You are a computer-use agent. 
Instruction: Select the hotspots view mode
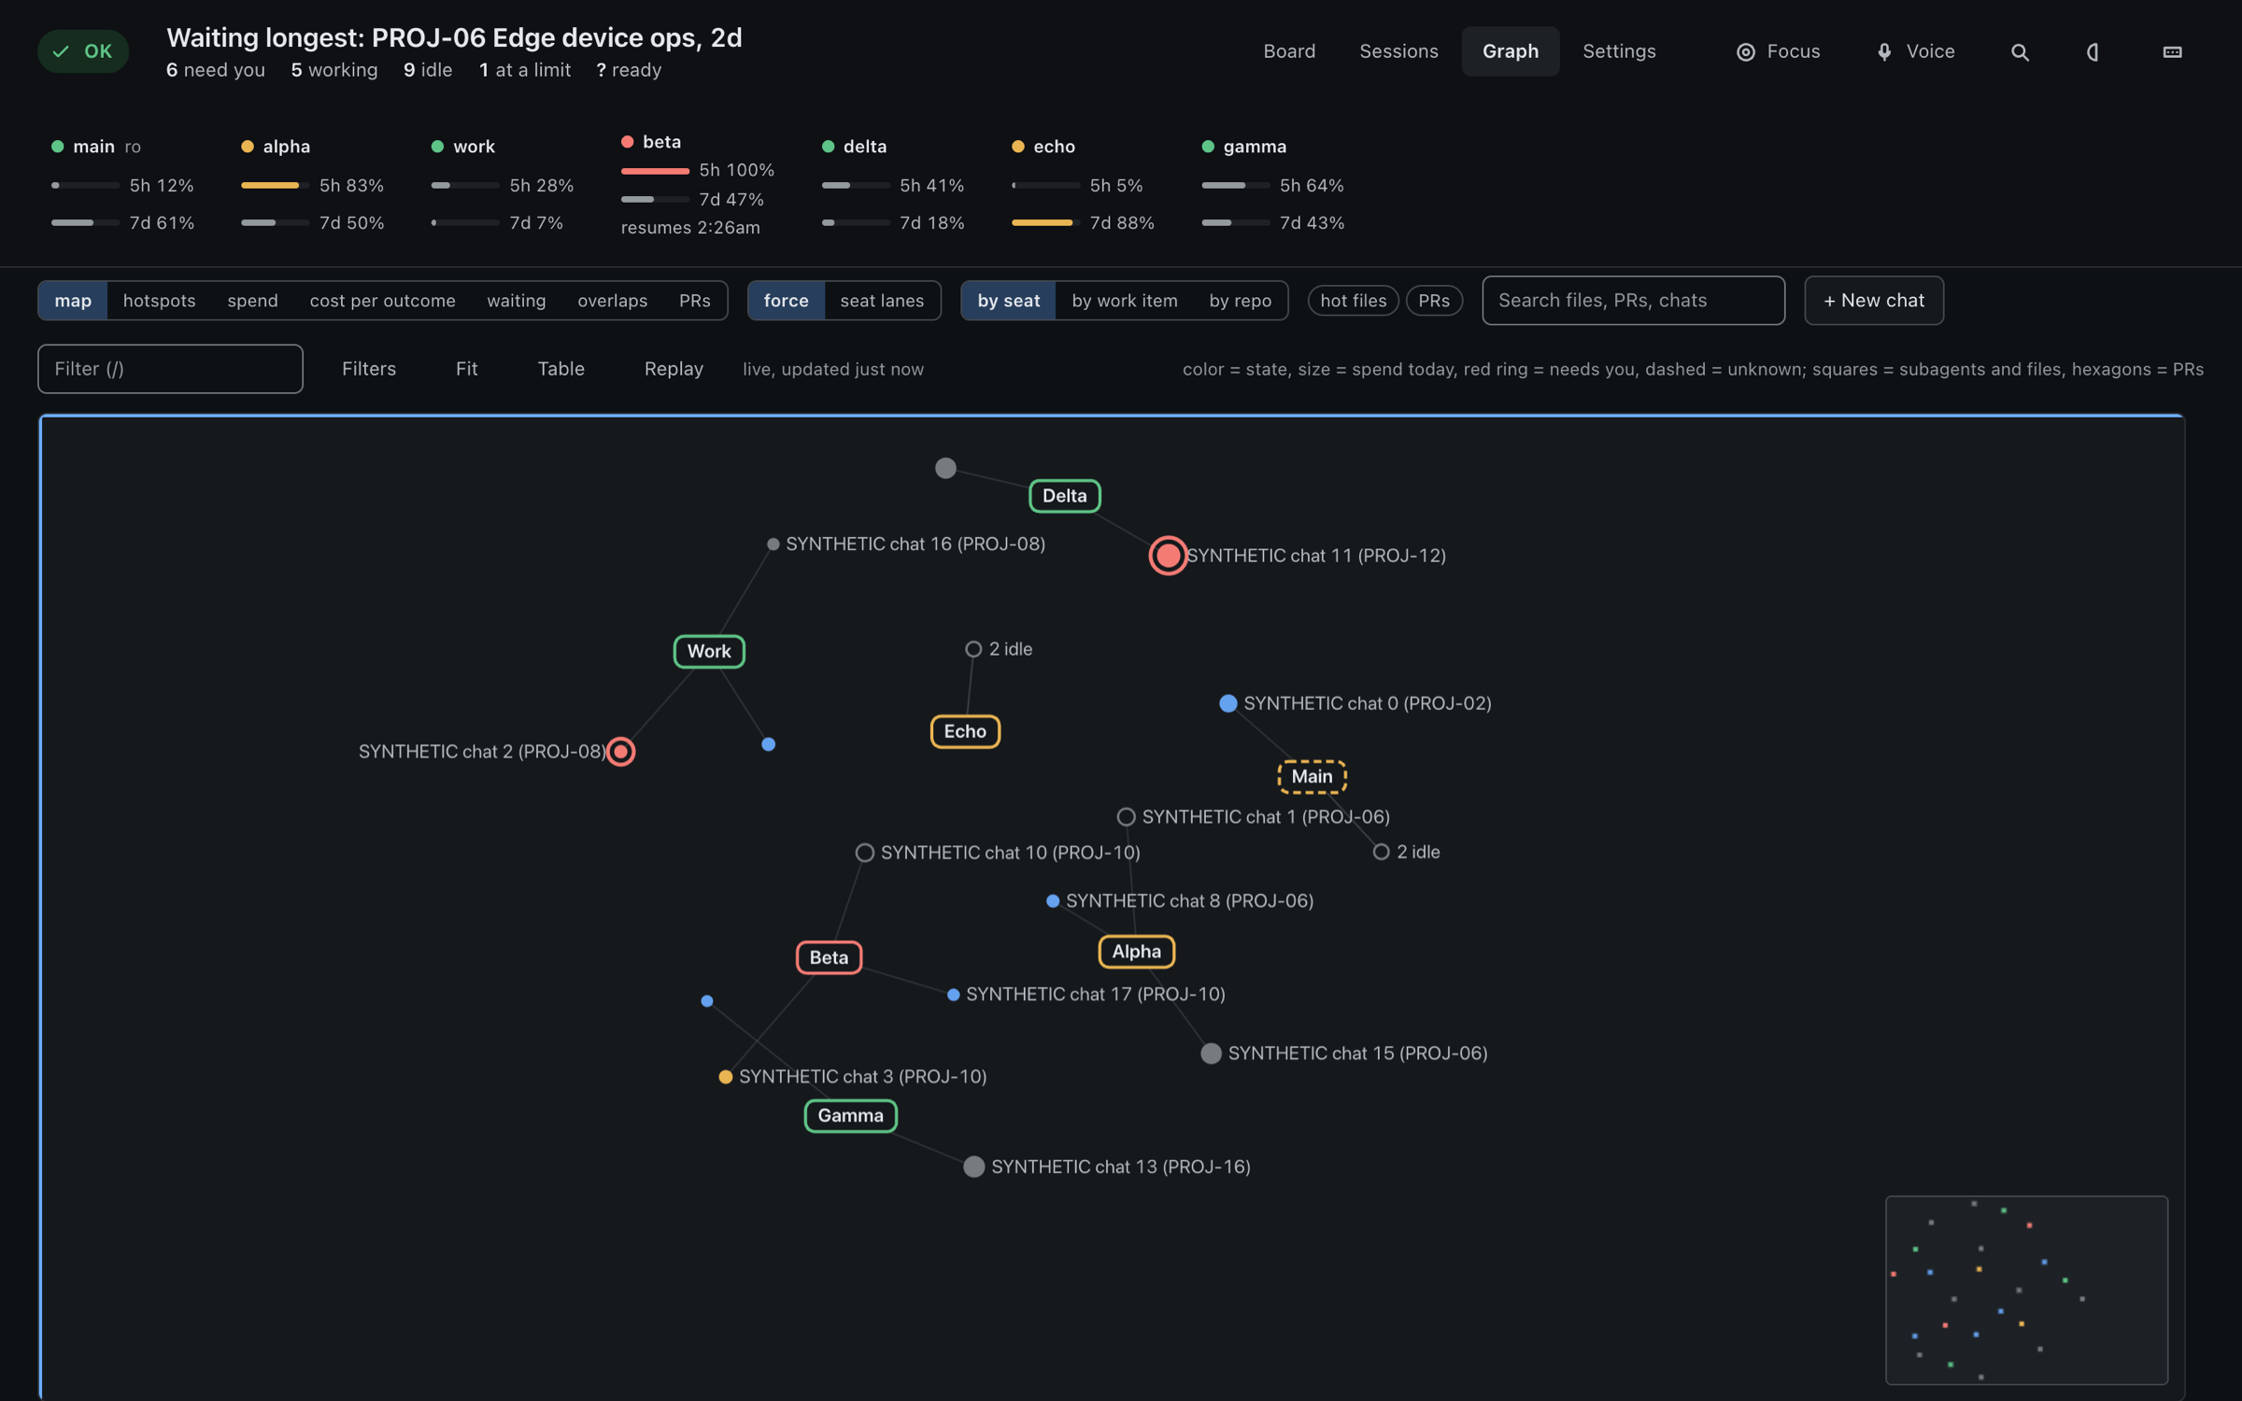tap(159, 301)
